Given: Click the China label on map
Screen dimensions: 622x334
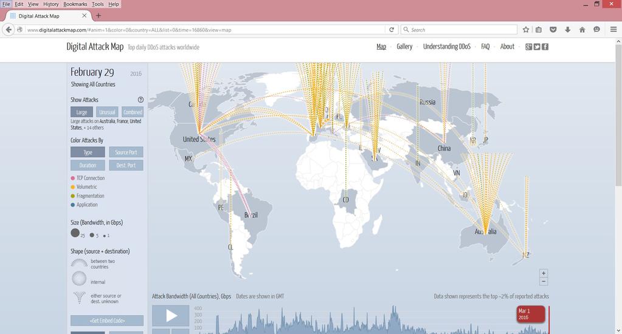Looking at the screenshot, I should [x=444, y=148].
